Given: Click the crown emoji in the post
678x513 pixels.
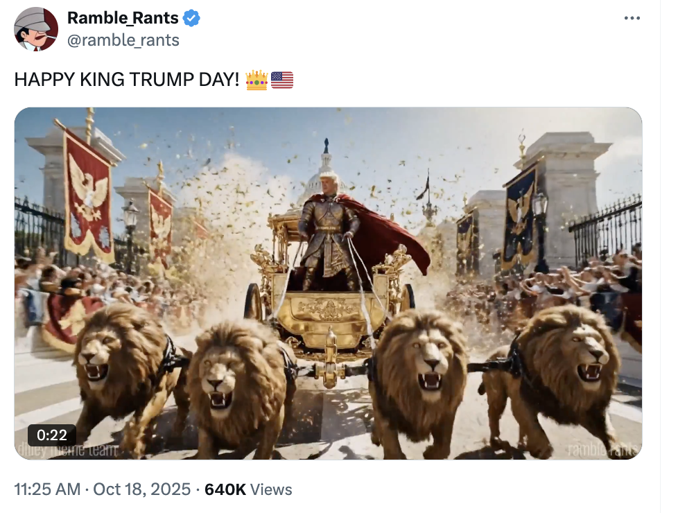Looking at the screenshot, I should tap(257, 80).
